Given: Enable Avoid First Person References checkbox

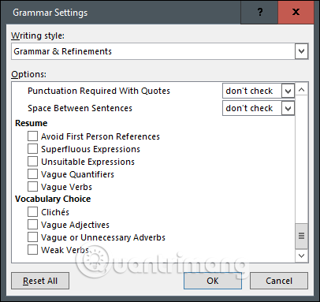Looking at the screenshot, I should tap(32, 136).
